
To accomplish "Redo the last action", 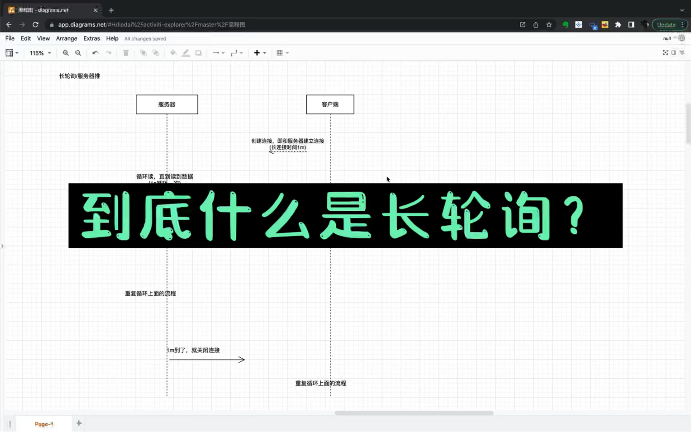I will coord(108,53).
